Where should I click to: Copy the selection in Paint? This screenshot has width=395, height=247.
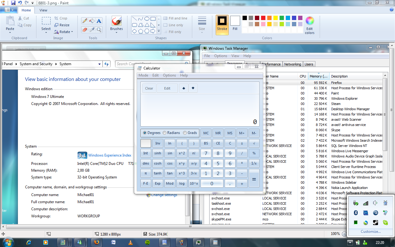click(x=25, y=25)
